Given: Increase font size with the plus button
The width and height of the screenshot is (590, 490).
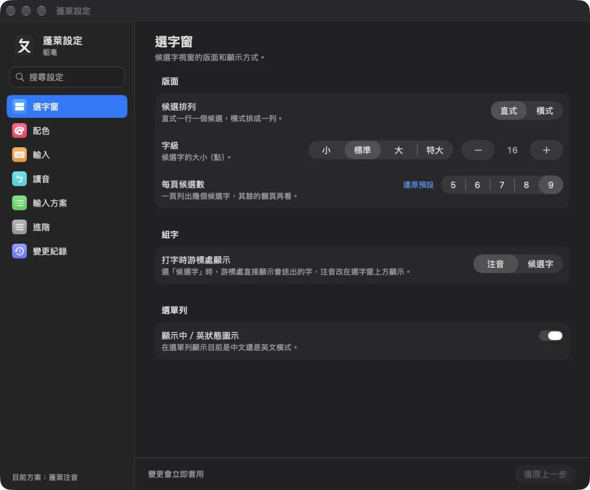Looking at the screenshot, I should (547, 150).
